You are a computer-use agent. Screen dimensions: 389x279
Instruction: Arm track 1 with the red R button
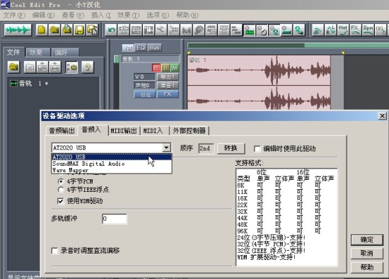click(x=156, y=68)
